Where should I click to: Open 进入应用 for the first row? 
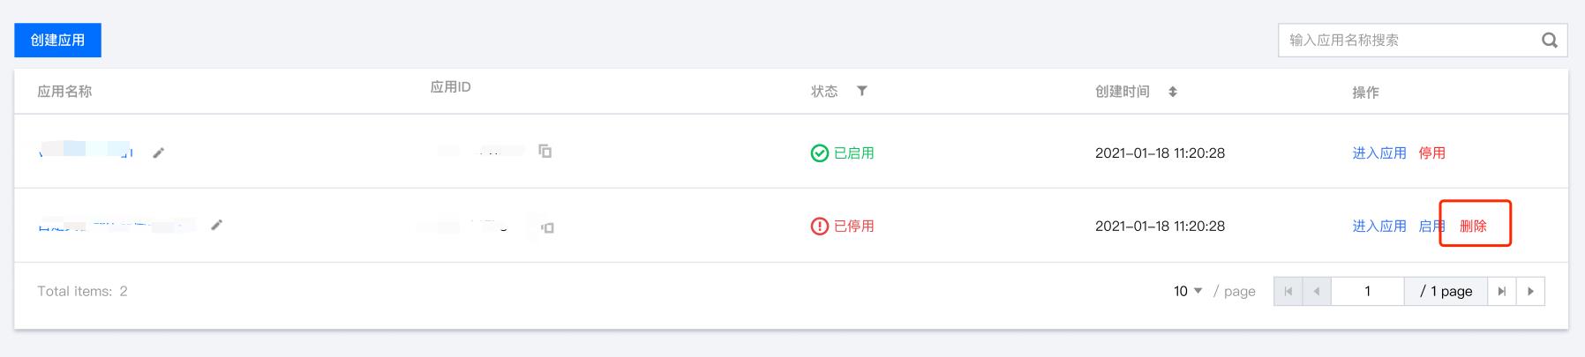point(1379,153)
